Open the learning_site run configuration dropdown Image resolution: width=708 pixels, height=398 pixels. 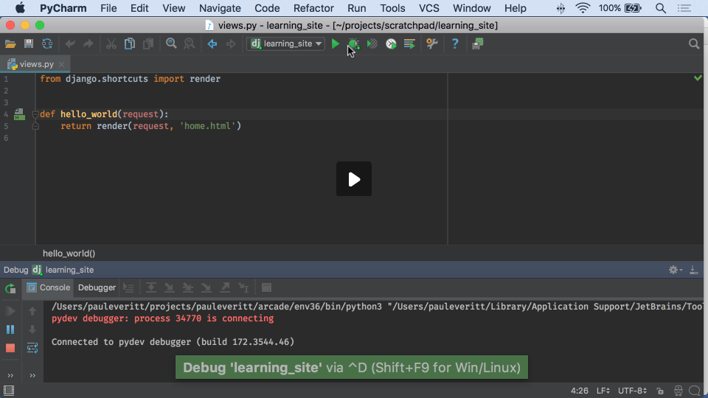[x=286, y=43]
